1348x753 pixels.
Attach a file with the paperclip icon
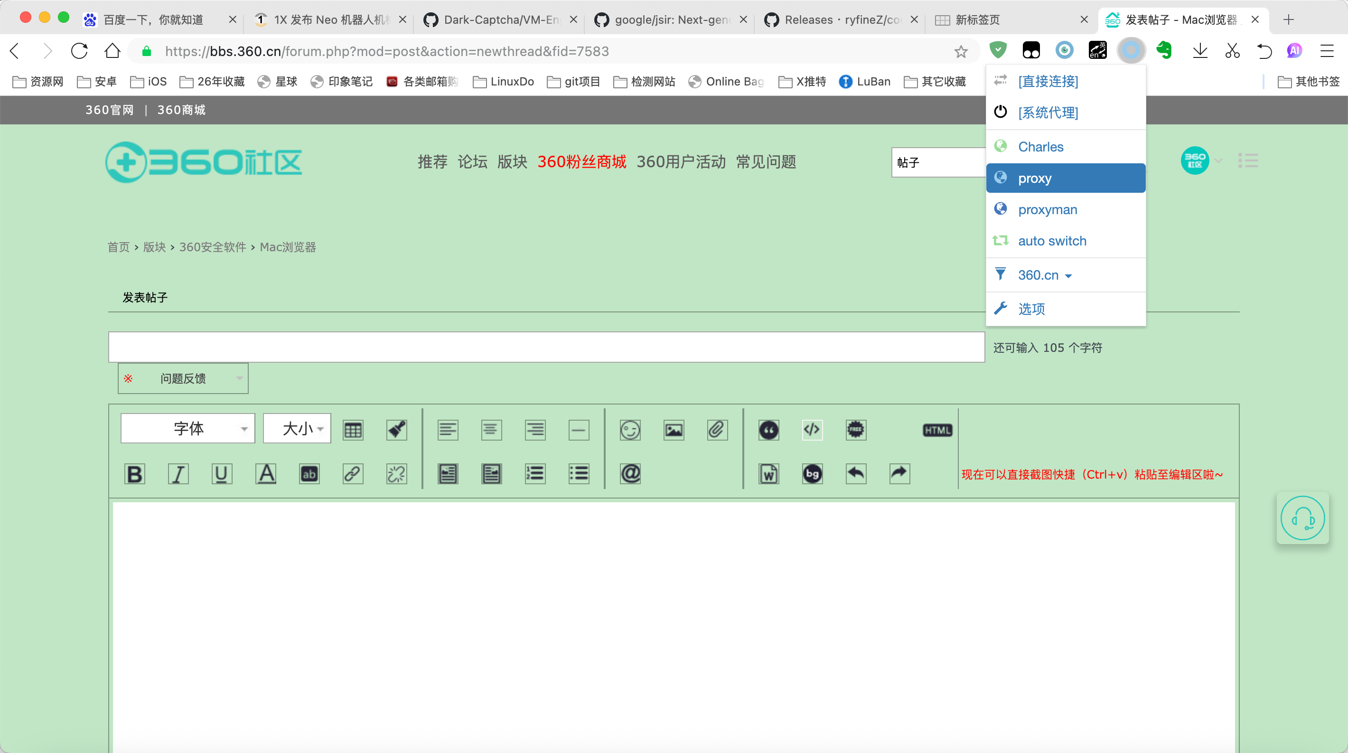pyautogui.click(x=718, y=430)
